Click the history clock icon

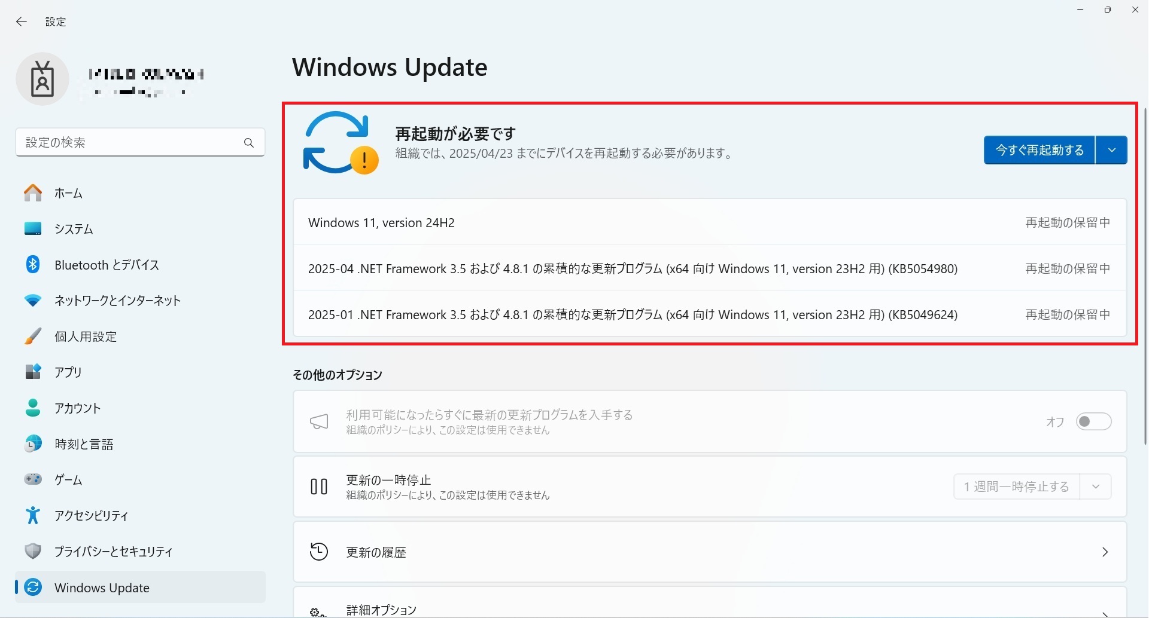click(x=319, y=552)
